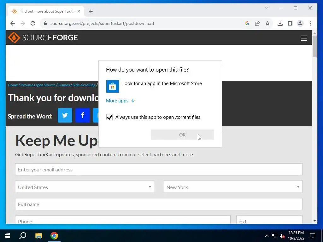Show hidden system tray icons
This screenshot has width=323, height=242.
tap(267, 236)
